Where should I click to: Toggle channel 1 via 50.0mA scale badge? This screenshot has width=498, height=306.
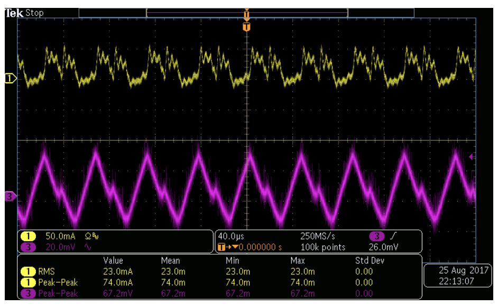(27, 236)
